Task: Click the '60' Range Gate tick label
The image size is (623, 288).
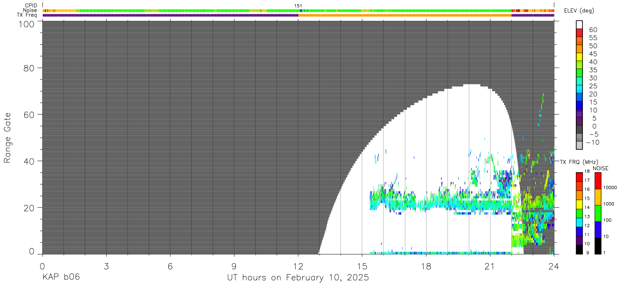Action: 28,115
